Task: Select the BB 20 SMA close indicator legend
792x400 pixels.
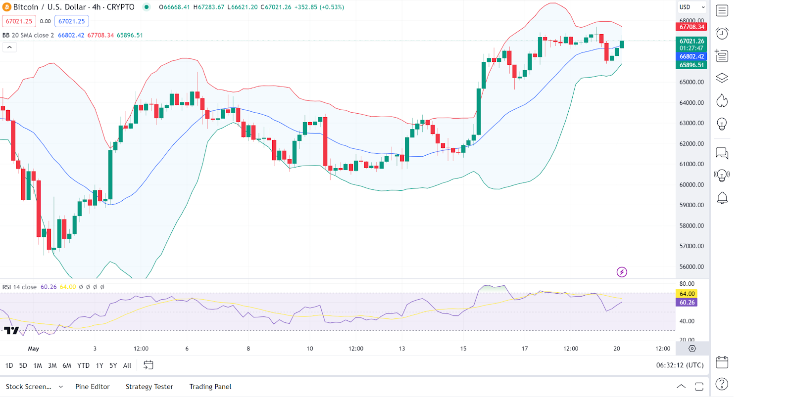Action: [28, 35]
